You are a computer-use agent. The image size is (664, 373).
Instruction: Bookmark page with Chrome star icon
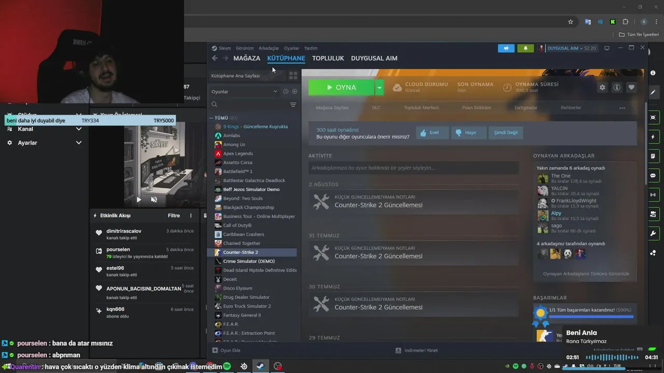(571, 22)
